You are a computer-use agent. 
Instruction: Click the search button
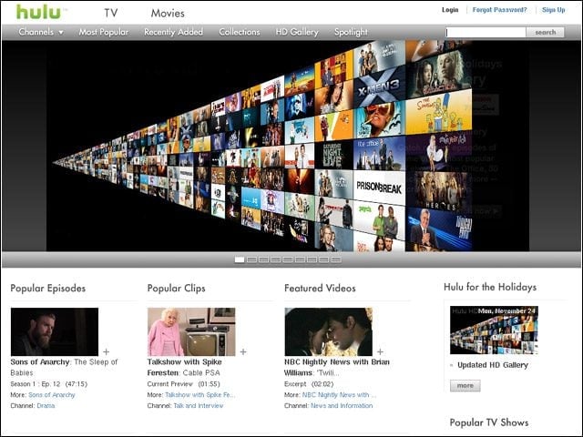click(546, 33)
